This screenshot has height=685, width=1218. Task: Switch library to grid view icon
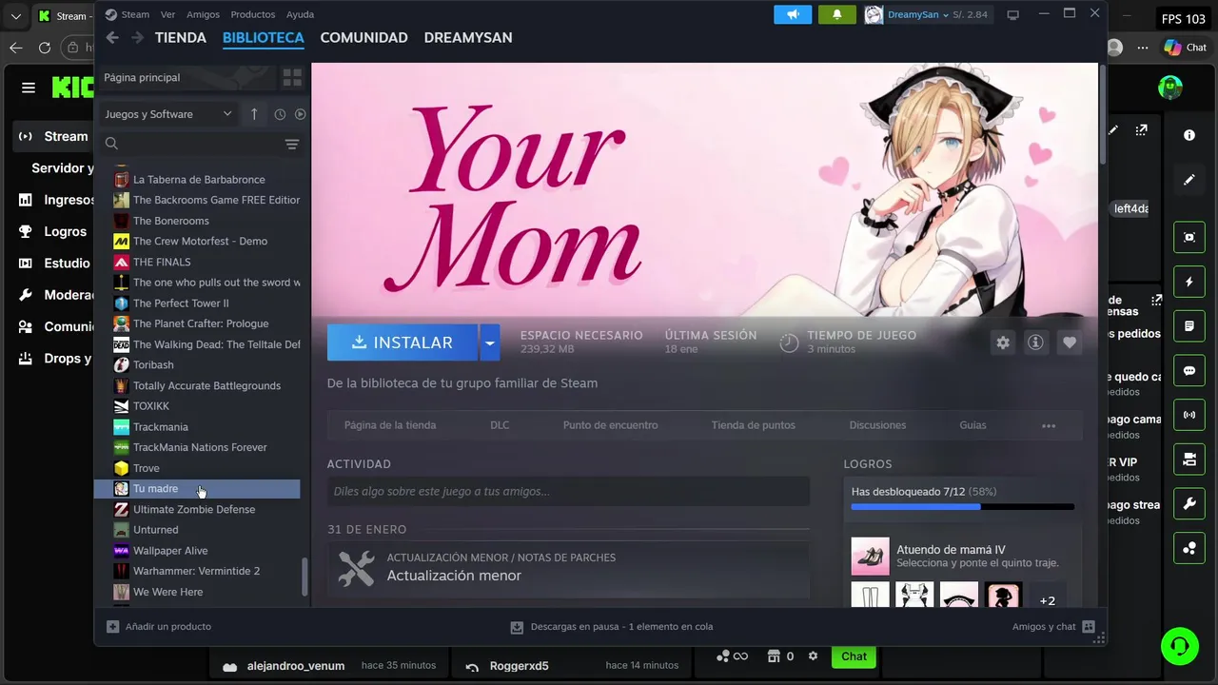pos(292,77)
